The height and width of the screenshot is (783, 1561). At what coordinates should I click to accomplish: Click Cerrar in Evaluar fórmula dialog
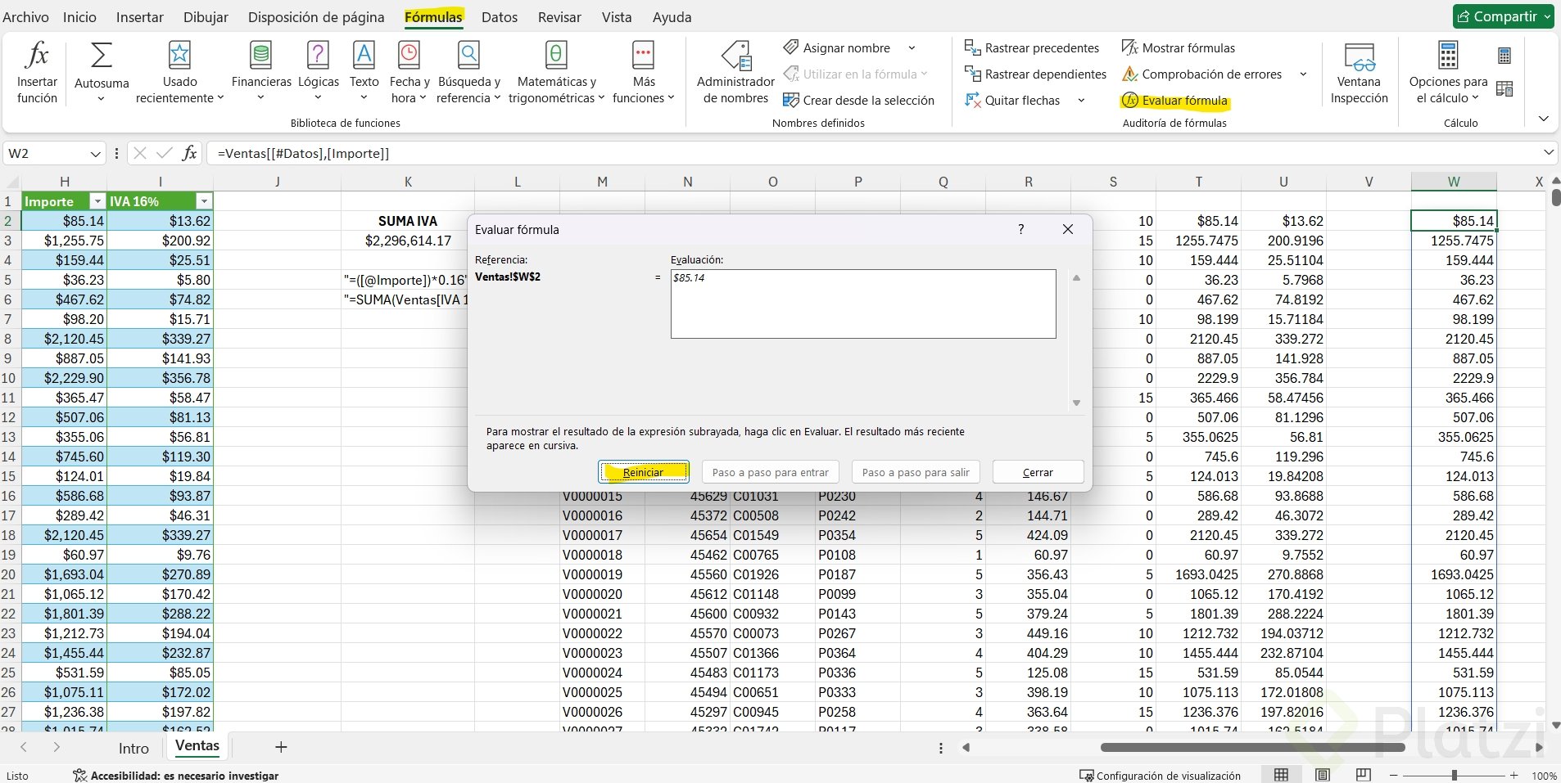click(x=1038, y=472)
